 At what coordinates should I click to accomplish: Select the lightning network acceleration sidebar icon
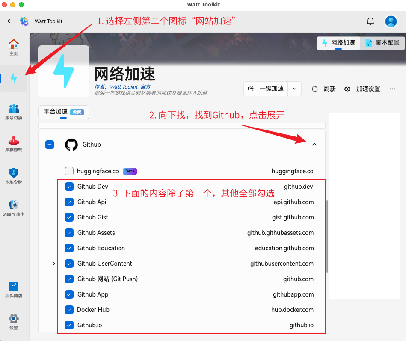point(14,78)
